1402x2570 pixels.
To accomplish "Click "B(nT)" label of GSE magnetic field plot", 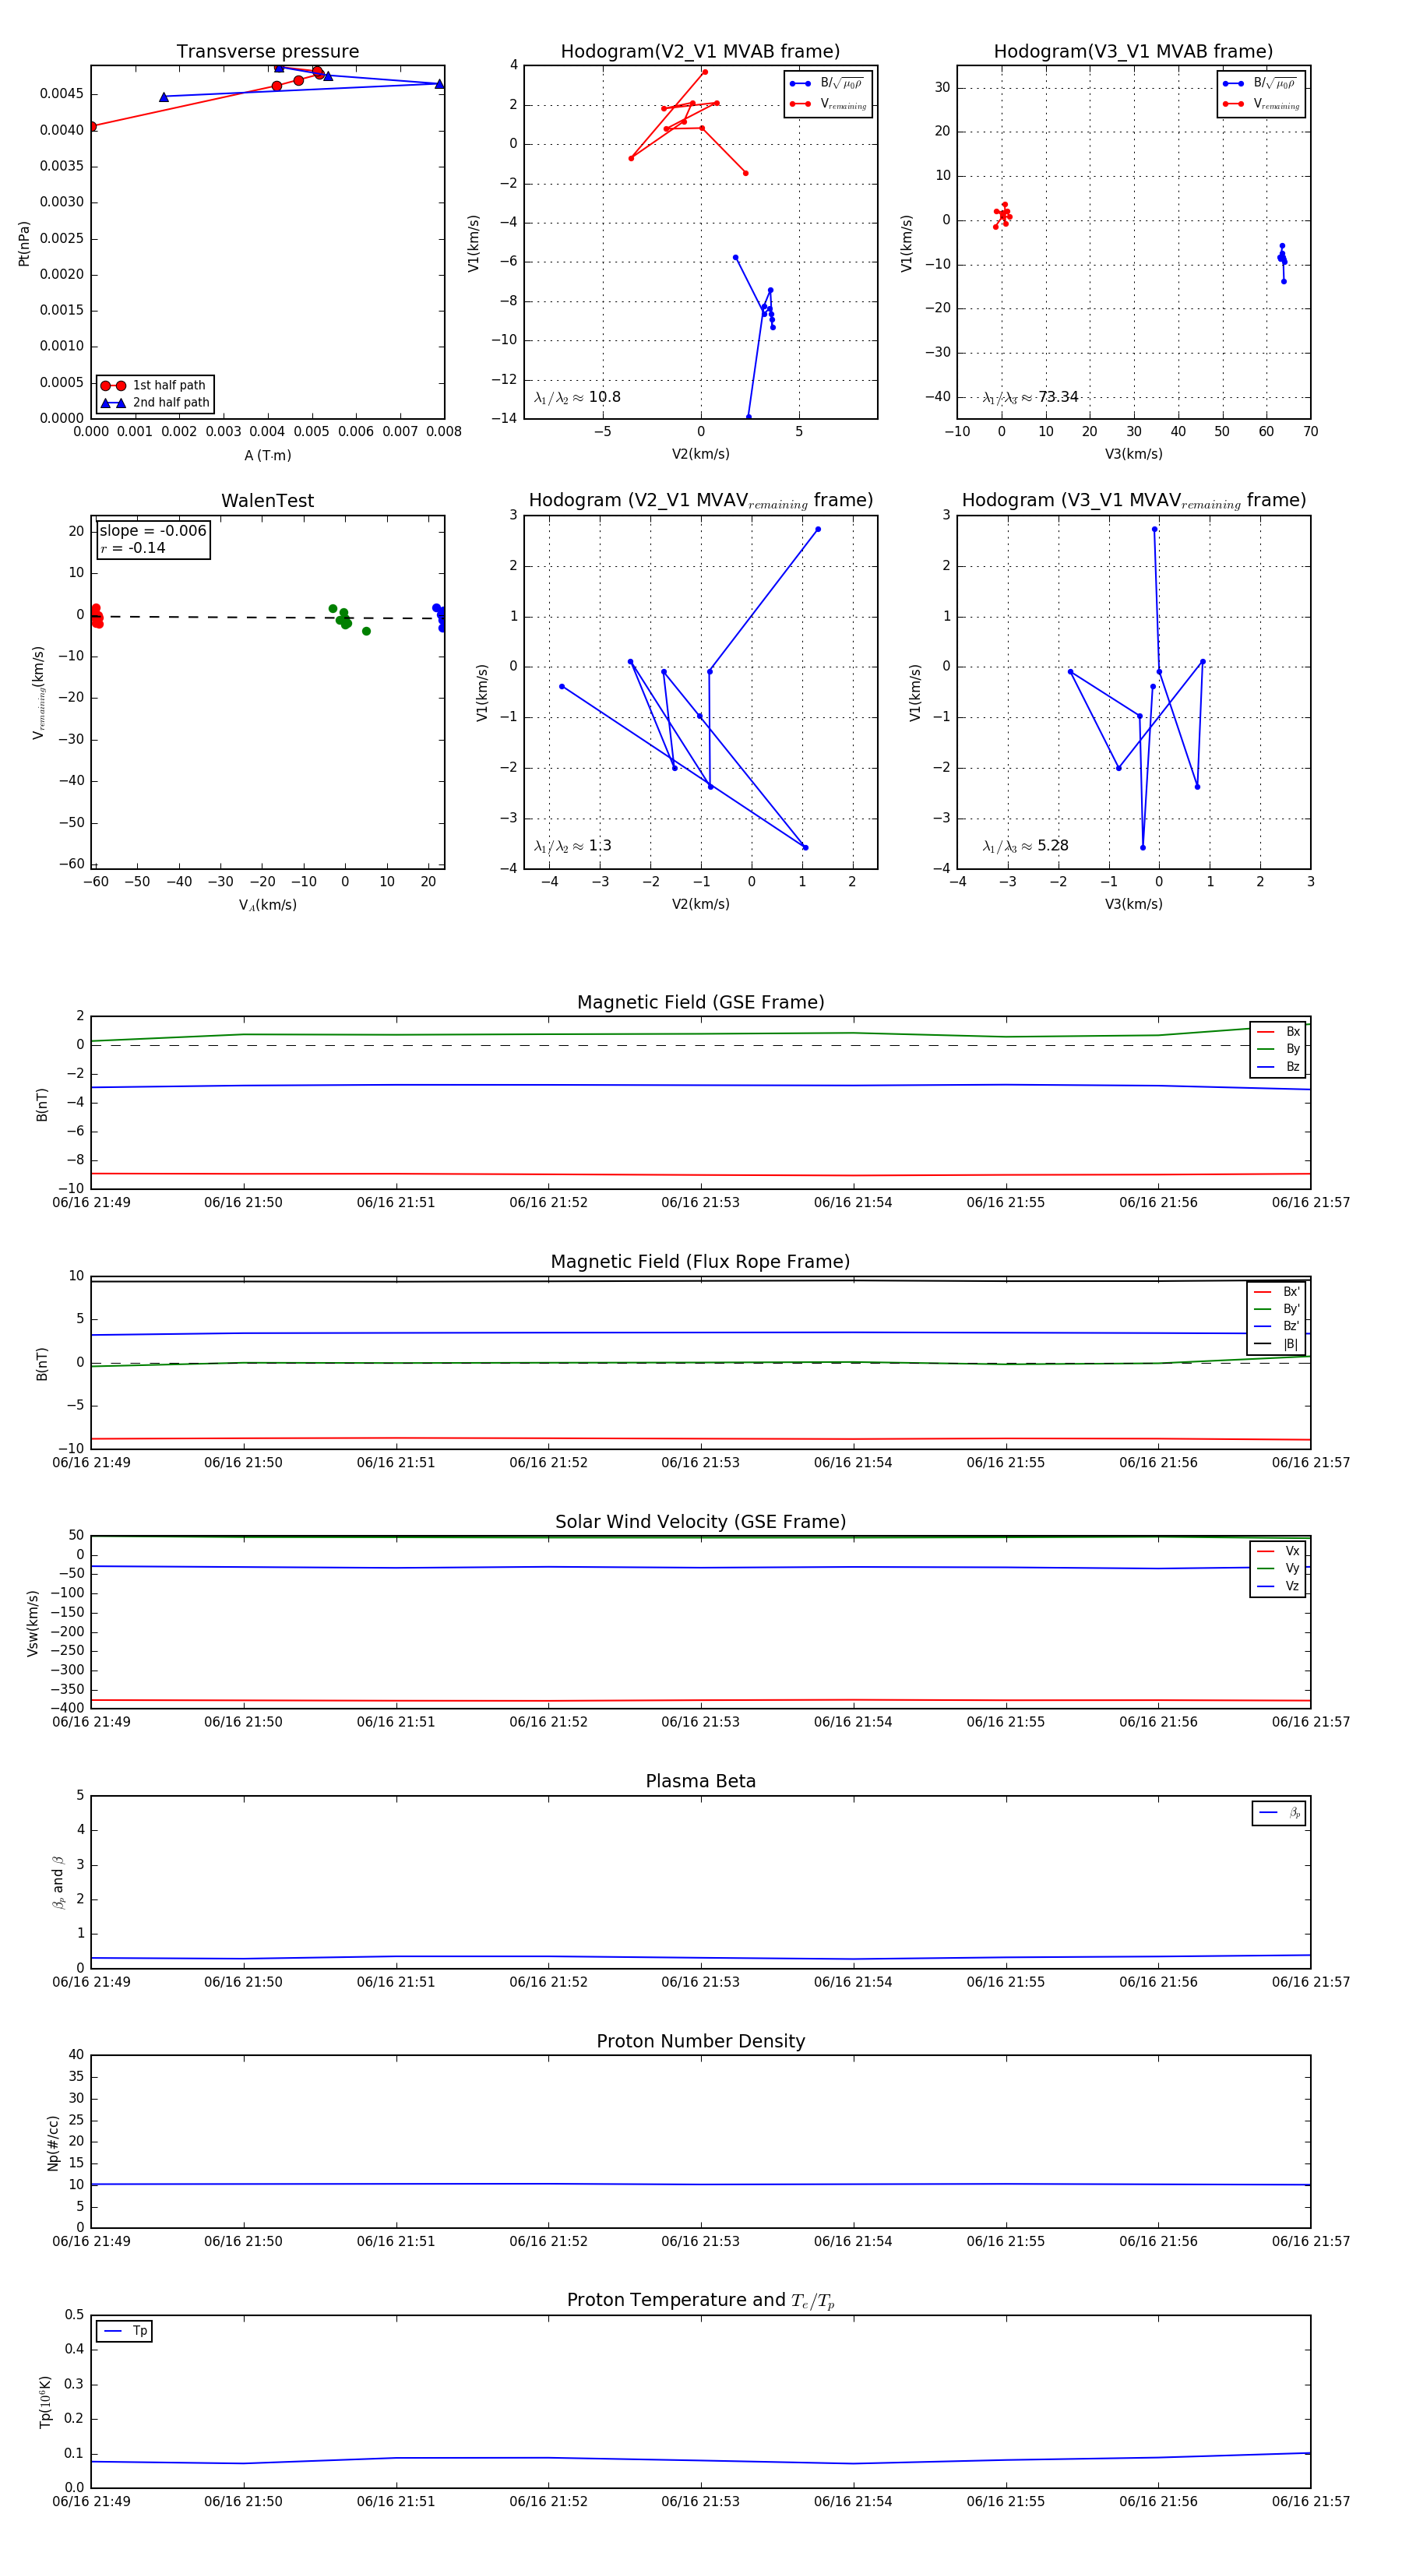I will 42,1104.
